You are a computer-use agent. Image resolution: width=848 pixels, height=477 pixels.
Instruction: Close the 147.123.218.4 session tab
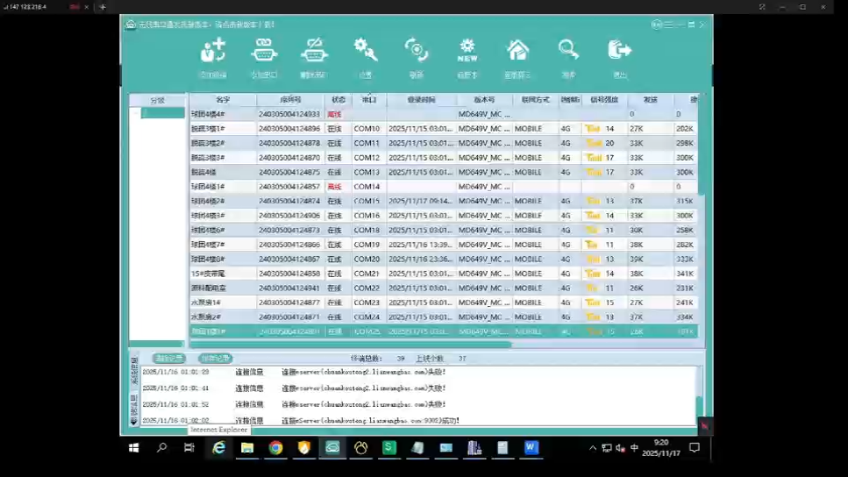(87, 7)
